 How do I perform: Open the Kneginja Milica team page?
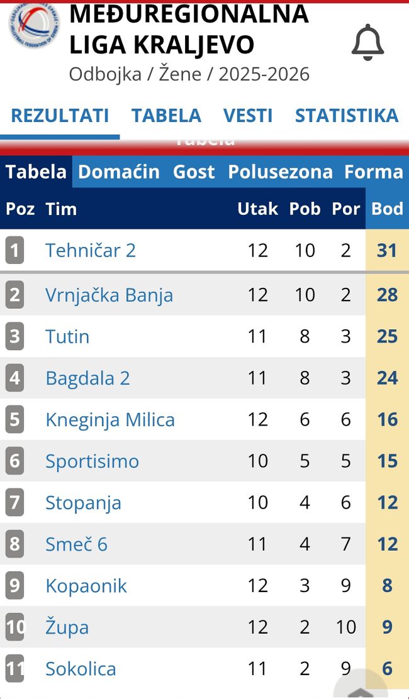click(x=111, y=419)
